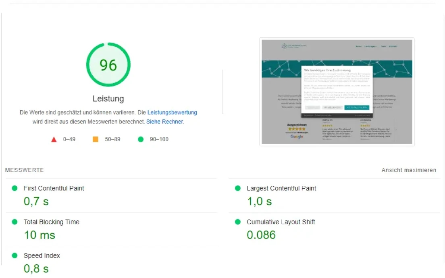
Task: Select Kontakt in the preview navigation
Action: click(x=393, y=47)
